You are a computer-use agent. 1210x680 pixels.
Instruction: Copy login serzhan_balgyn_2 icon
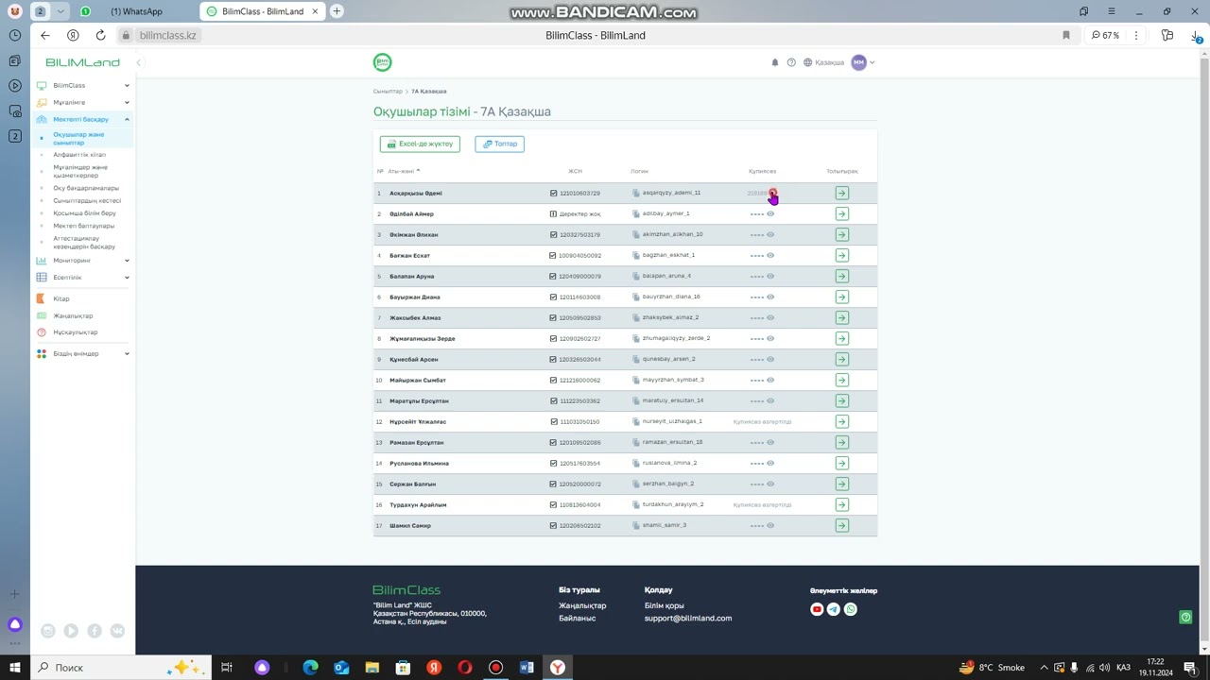click(x=636, y=484)
